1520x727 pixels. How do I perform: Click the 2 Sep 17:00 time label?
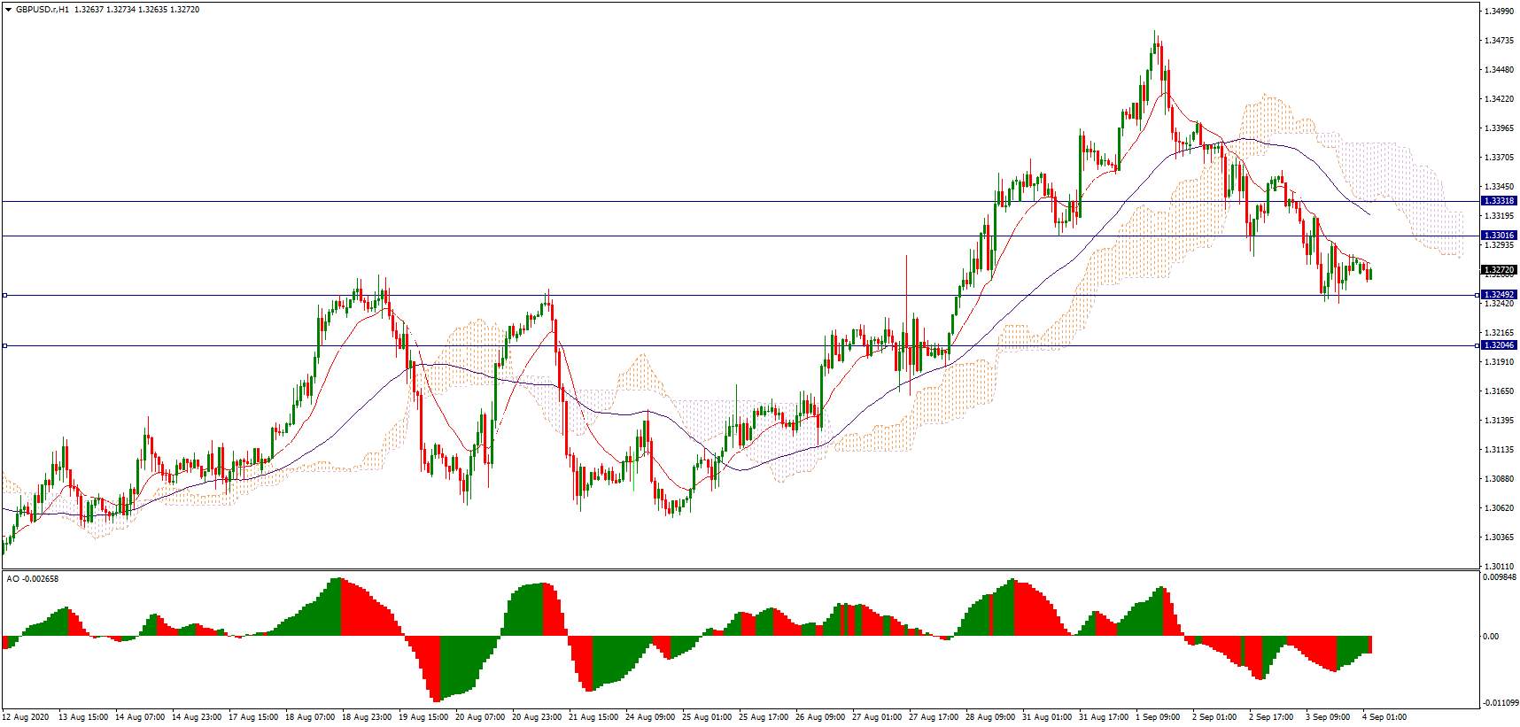(x=1271, y=716)
